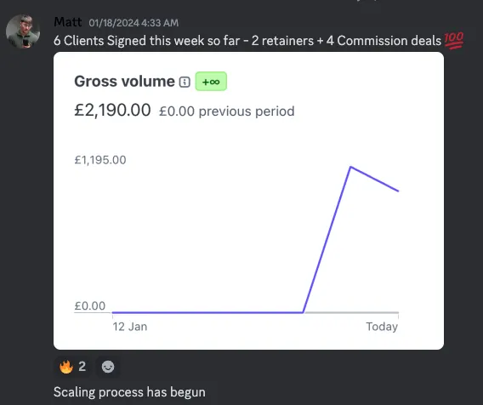483x405 pixels.
Task: Click the Today axis label
Action: tap(382, 327)
